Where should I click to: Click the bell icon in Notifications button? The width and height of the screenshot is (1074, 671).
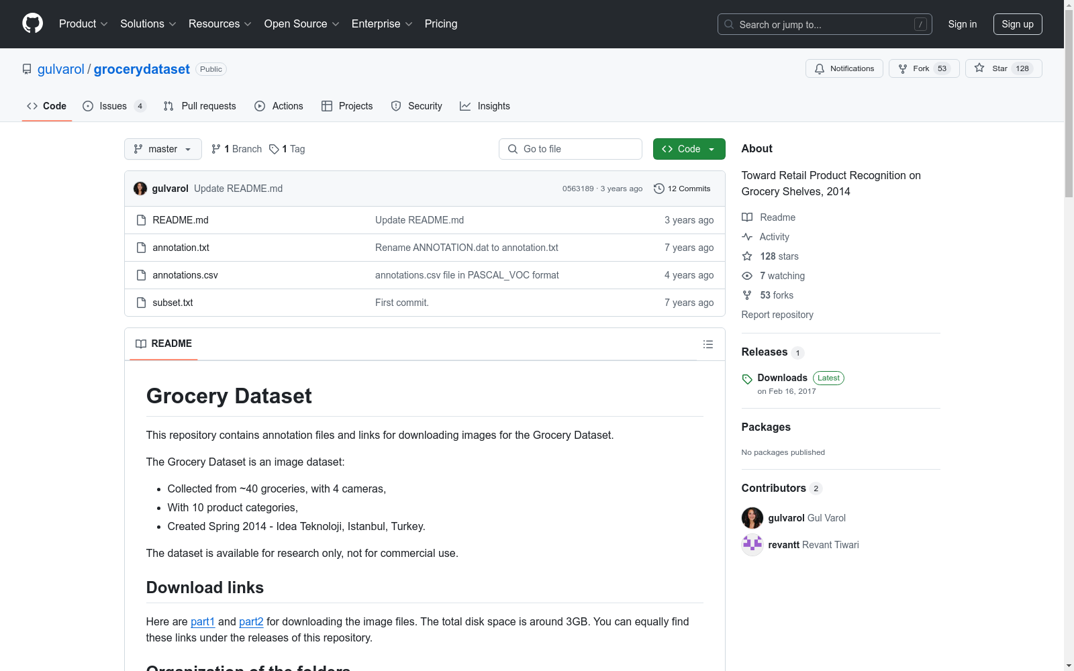(820, 68)
